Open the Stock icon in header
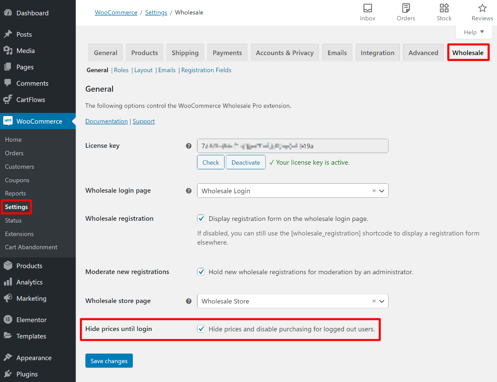This screenshot has width=497, height=382. pyautogui.click(x=444, y=8)
